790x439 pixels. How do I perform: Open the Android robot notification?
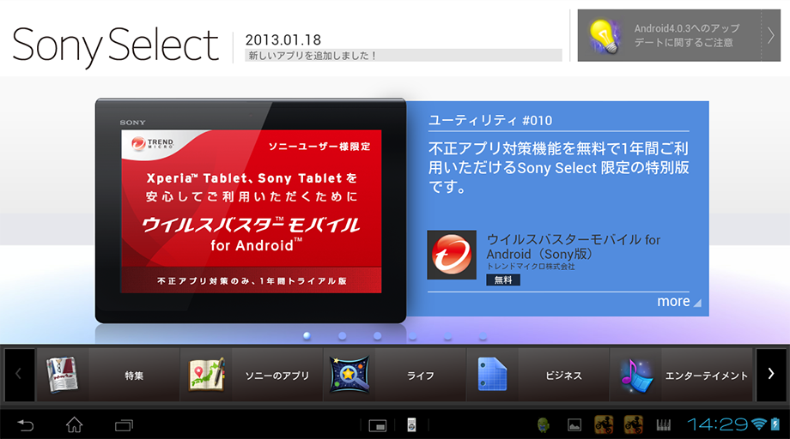click(x=543, y=425)
